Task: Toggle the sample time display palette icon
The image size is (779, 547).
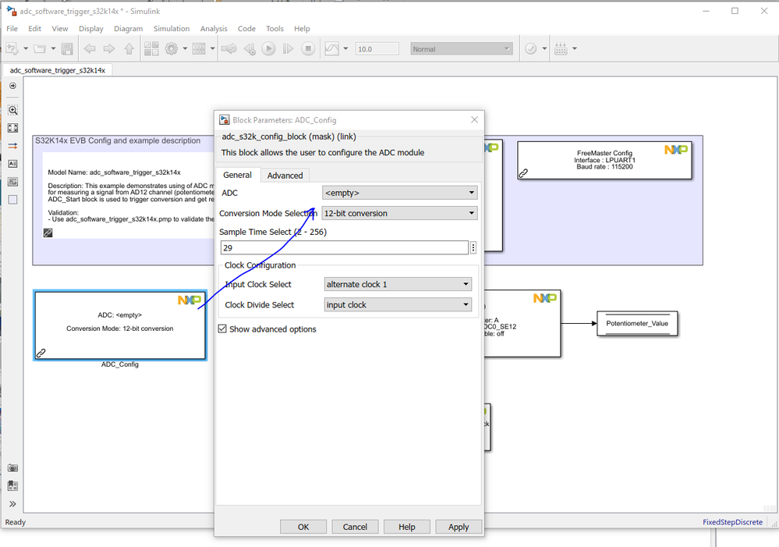Action: tap(13, 146)
